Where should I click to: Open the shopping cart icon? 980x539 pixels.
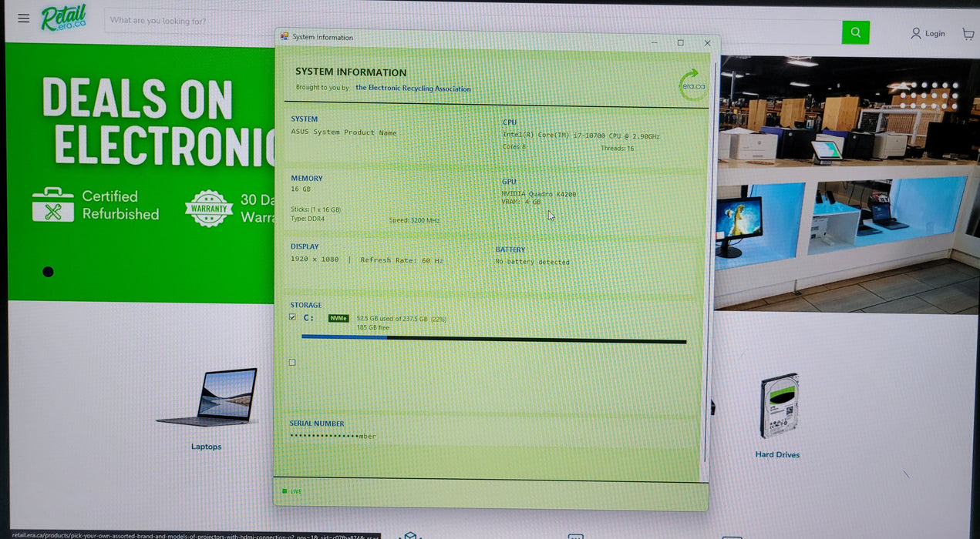[968, 34]
